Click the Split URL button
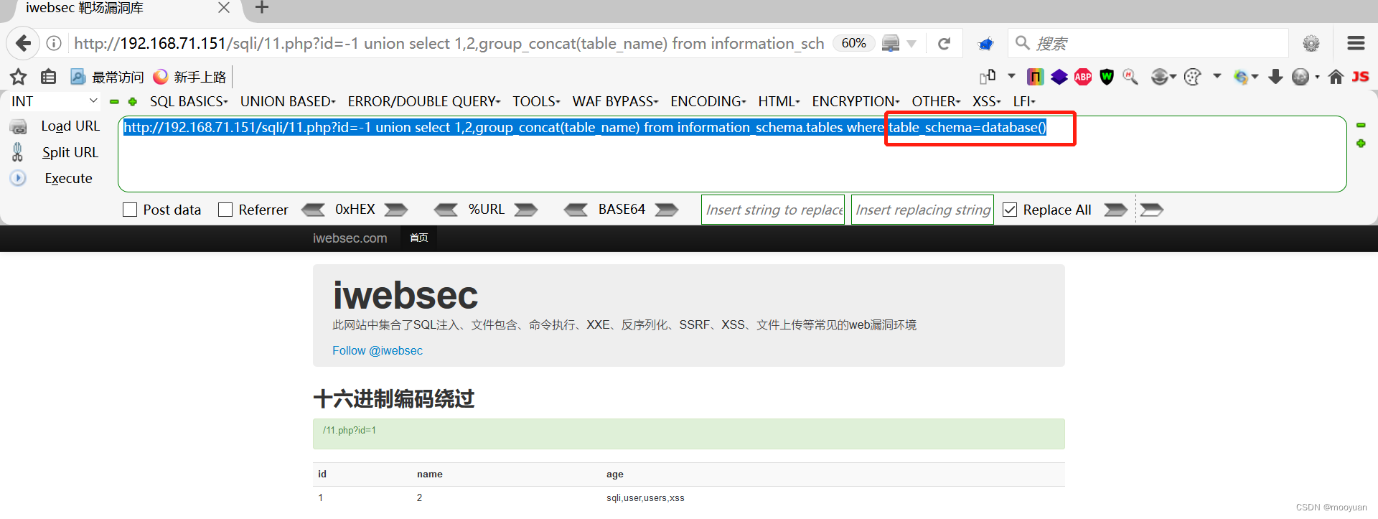The image size is (1378, 519). point(70,152)
